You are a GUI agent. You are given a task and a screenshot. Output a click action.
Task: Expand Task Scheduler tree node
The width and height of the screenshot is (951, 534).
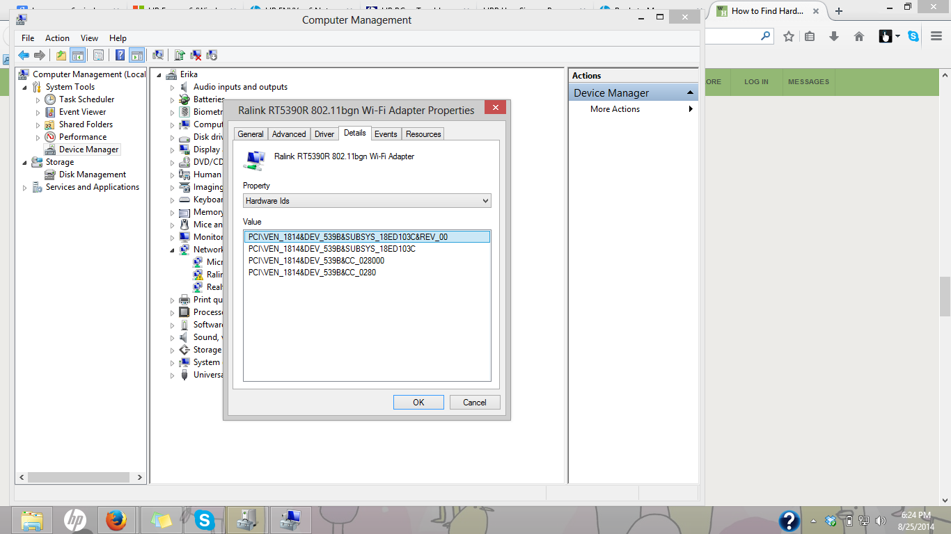point(38,100)
